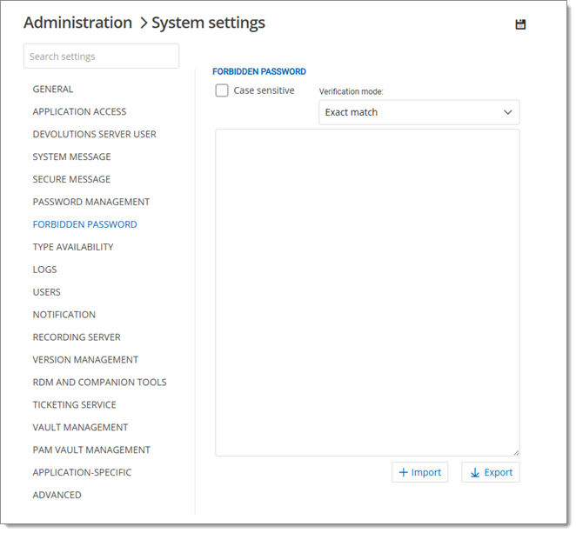
Task: Go to Devolutions Server User settings
Action: click(x=94, y=134)
